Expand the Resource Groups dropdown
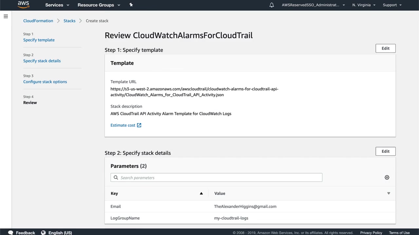This screenshot has height=235, width=419. pos(99,5)
